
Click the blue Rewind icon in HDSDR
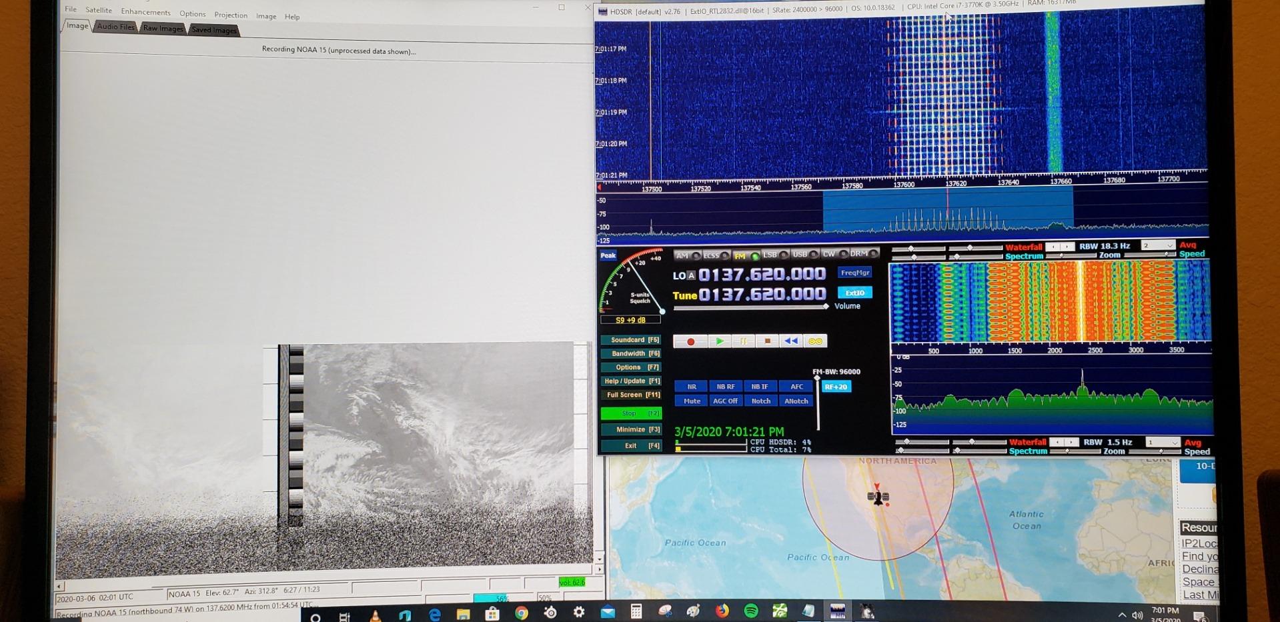click(x=791, y=341)
